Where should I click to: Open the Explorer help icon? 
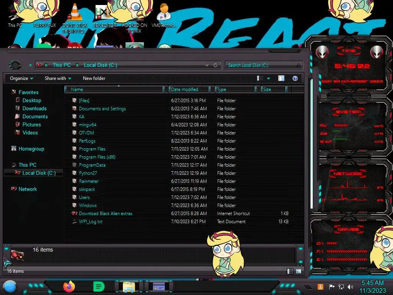[x=295, y=78]
